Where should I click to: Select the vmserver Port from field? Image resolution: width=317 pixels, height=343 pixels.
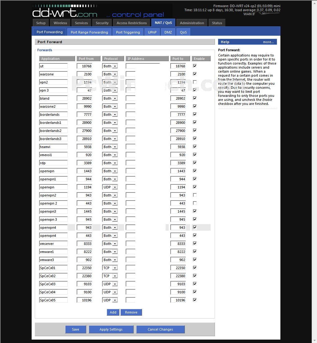(x=84, y=244)
